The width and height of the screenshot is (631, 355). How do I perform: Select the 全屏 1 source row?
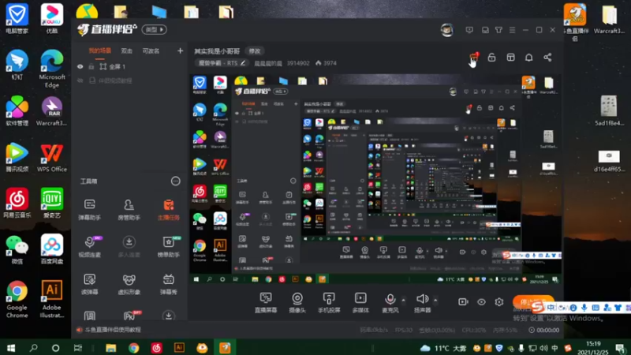[x=129, y=66]
